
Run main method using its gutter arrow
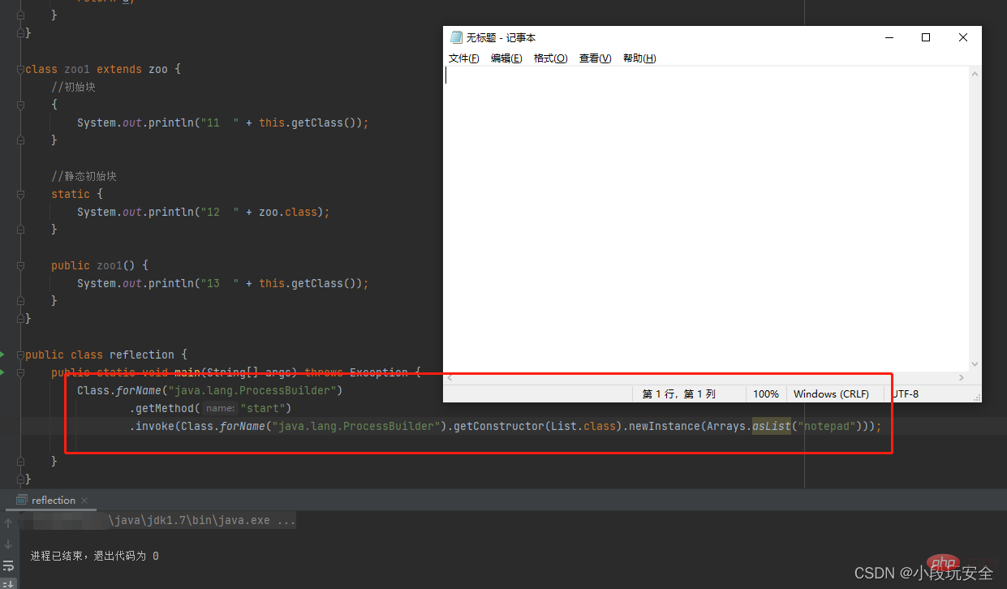[2, 372]
